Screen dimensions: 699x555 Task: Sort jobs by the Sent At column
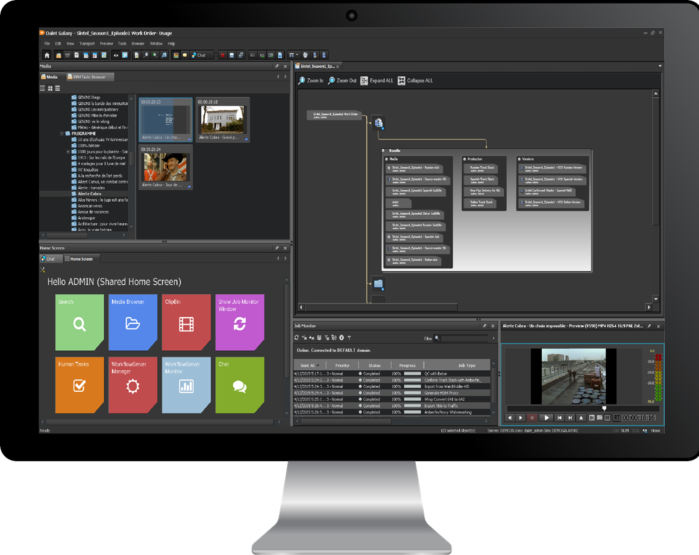click(308, 365)
